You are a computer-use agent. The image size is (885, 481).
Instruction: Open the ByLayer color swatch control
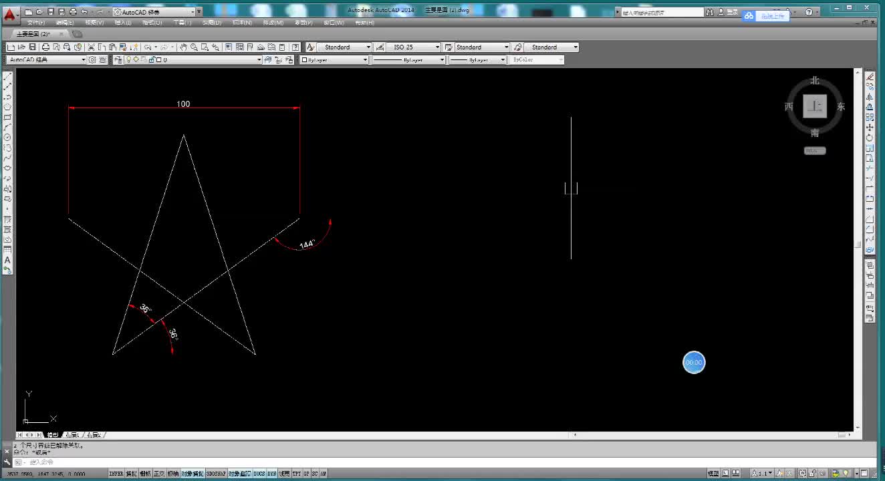pyautogui.click(x=304, y=59)
